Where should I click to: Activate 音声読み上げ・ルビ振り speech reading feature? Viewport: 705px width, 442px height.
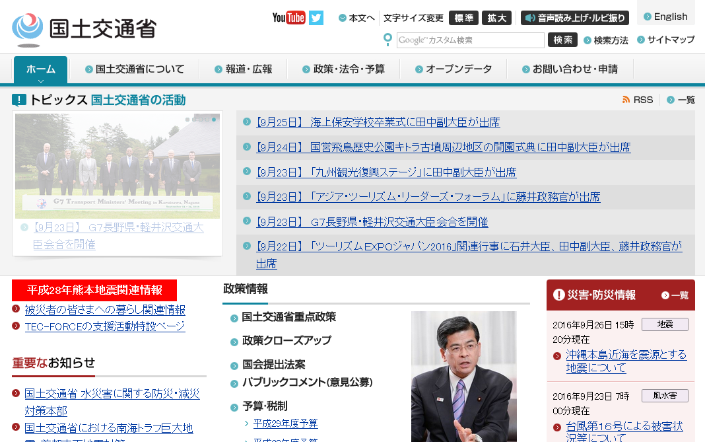pos(574,18)
